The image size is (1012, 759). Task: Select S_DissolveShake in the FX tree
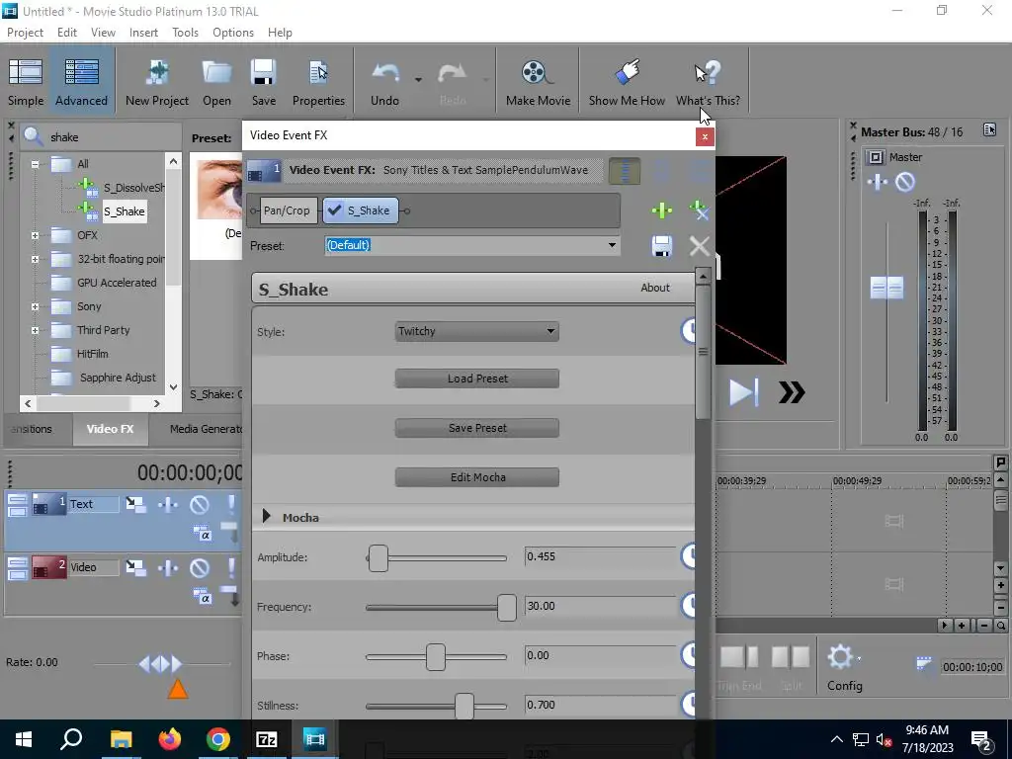(x=133, y=188)
